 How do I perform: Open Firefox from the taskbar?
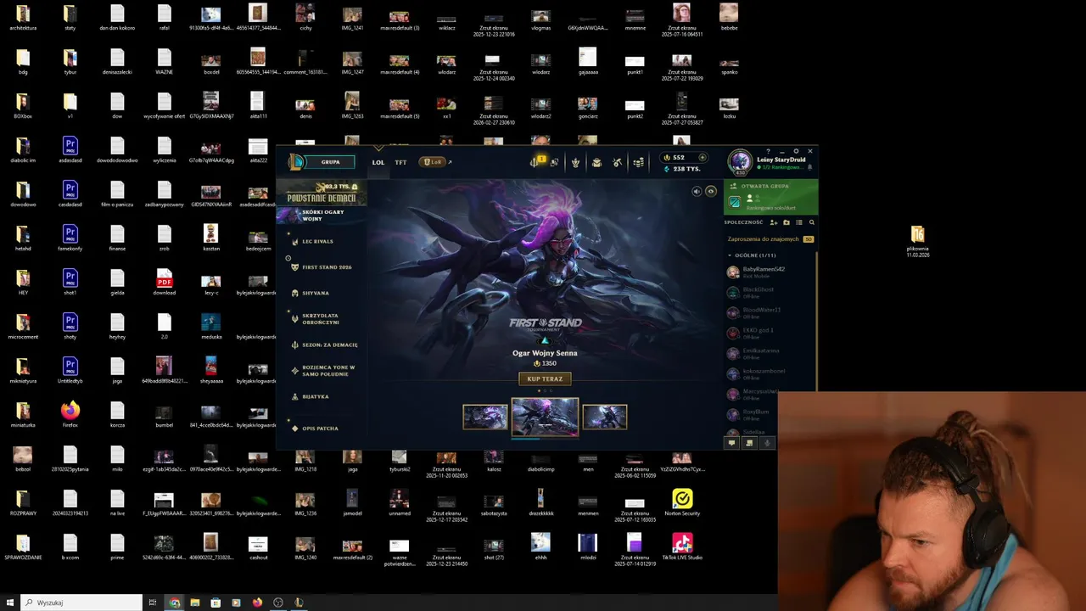(x=257, y=603)
